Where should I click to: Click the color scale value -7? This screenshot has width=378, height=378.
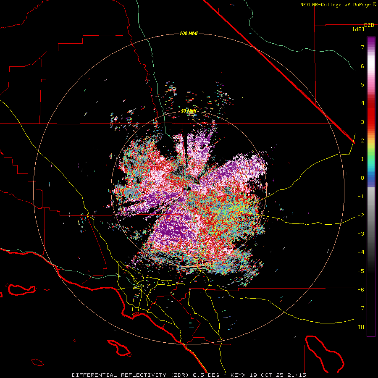(x=361, y=308)
